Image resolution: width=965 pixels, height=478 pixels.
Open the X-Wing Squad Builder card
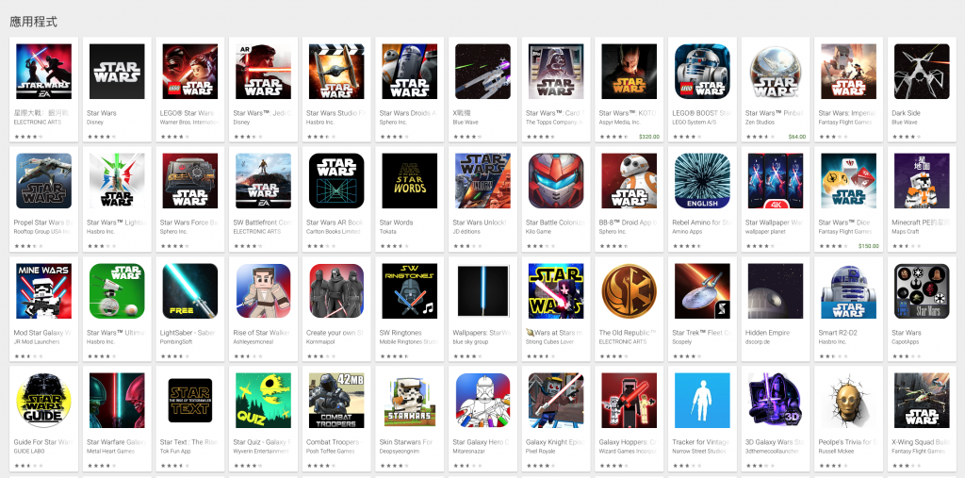pyautogui.click(x=922, y=419)
